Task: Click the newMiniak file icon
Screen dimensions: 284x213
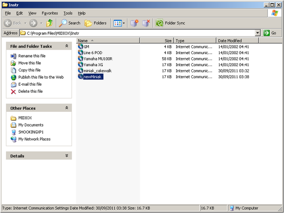Action: click(80, 76)
